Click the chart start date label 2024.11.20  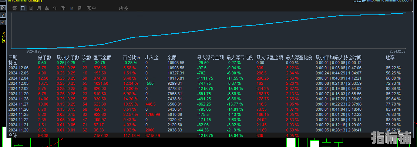34,51
